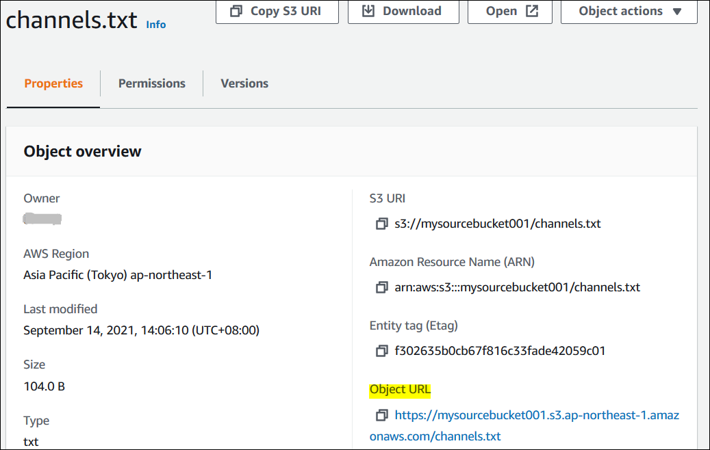Copy the Amazon Resource Name using its copy icon

(x=381, y=287)
